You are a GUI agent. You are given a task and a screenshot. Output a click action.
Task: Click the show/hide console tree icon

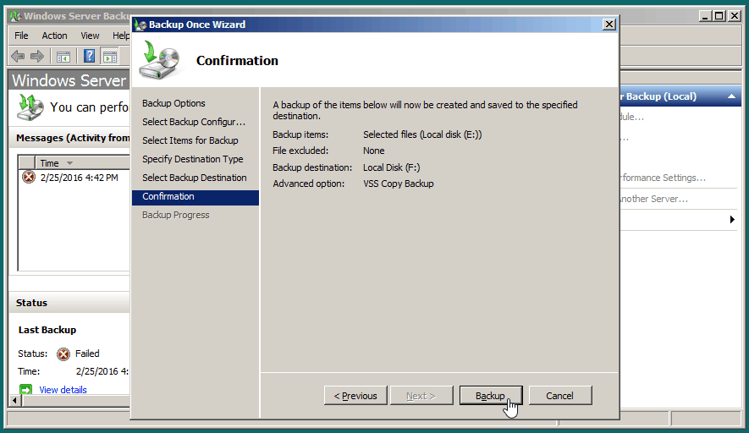tap(63, 57)
